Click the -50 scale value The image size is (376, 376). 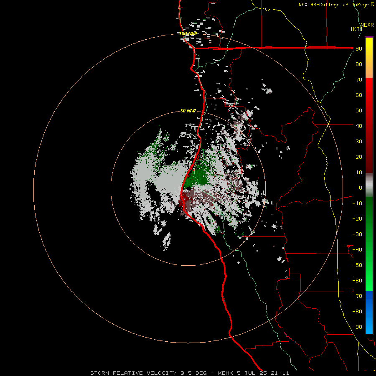pos(357,265)
